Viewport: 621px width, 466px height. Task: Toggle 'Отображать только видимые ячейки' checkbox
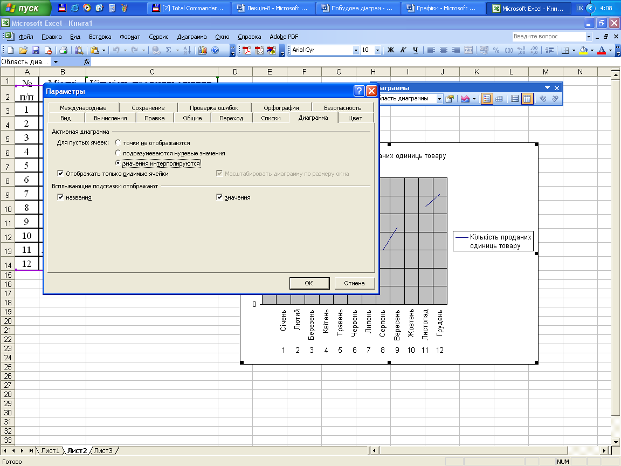pos(60,174)
